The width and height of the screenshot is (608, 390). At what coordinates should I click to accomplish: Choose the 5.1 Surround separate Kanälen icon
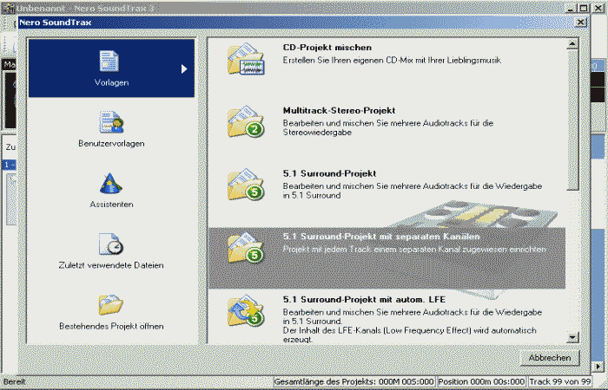(244, 247)
